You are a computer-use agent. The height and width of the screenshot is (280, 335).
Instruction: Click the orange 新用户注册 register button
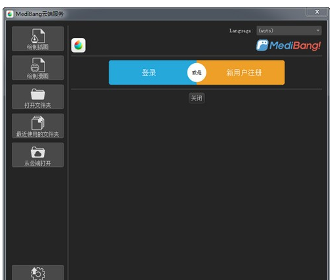(x=243, y=72)
